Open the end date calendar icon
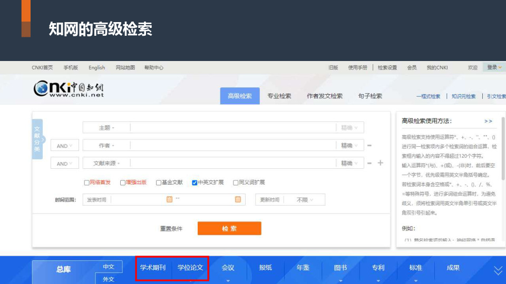The image size is (506, 284). 238,199
